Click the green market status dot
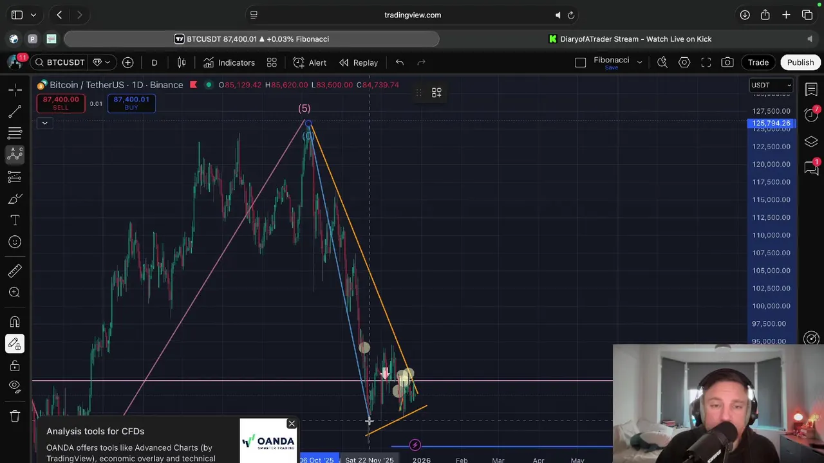Viewport: 824px width, 463px height. pos(208,85)
